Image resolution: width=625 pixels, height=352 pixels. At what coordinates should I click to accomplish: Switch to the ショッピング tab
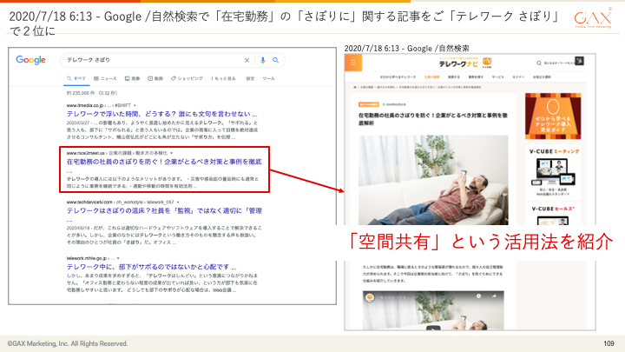click(187, 78)
